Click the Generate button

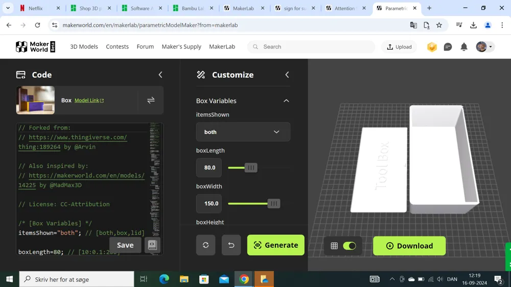pyautogui.click(x=276, y=245)
